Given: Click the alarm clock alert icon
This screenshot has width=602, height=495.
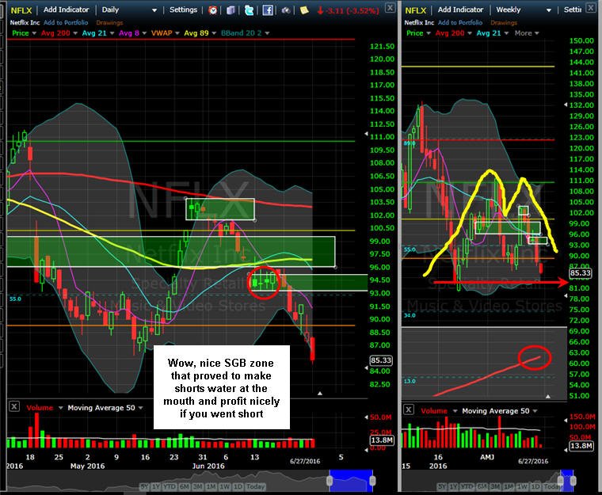Looking at the screenshot, I should pos(212,10).
